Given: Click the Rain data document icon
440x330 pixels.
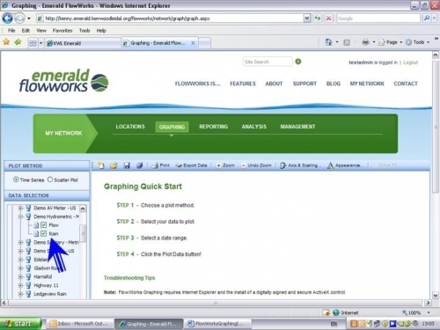Looking at the screenshot, I should tap(36, 234).
